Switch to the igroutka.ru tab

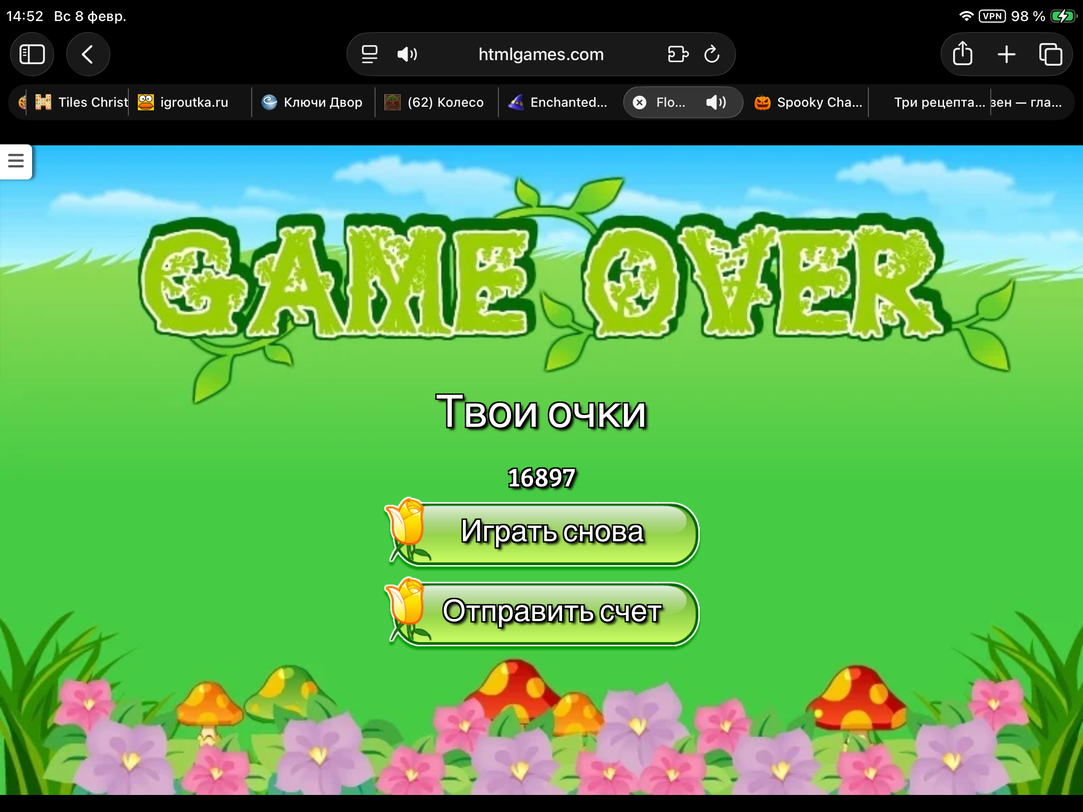coord(194,102)
